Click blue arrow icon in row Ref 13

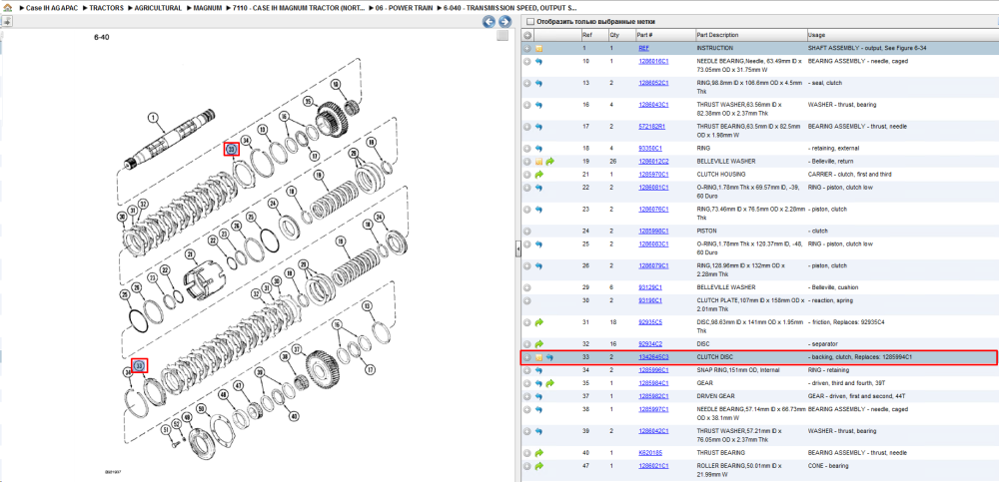pyautogui.click(x=538, y=84)
